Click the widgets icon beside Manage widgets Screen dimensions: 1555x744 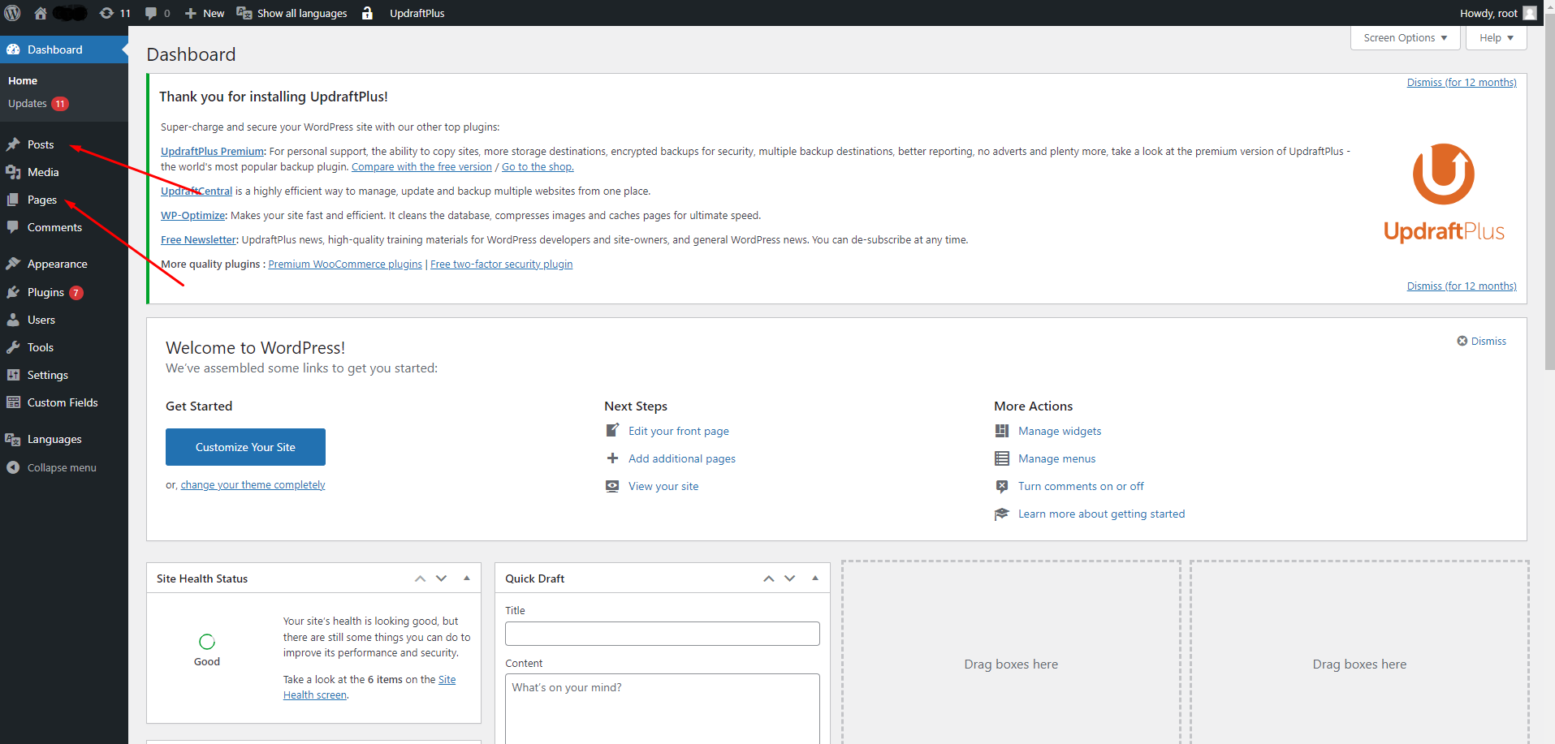tap(1002, 431)
